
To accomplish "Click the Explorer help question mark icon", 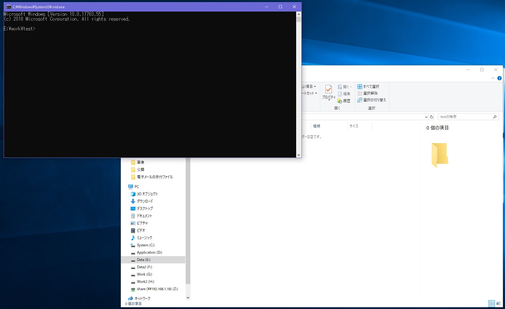I will 499,78.
